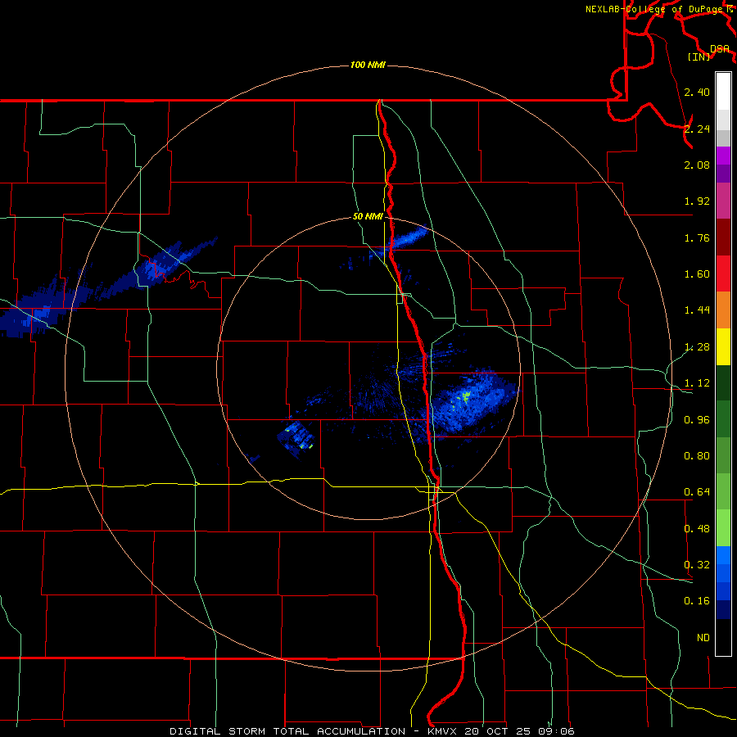
Task: Click the 2.40 legend value
Action: click(697, 92)
